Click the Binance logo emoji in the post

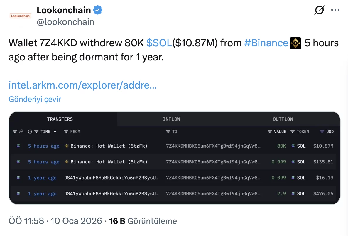click(x=295, y=43)
